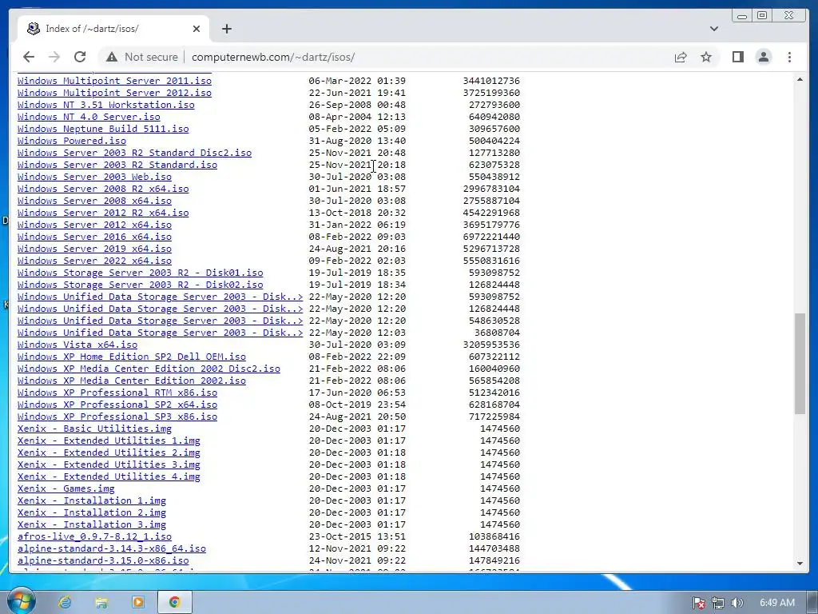Open Chrome's three-dot menu
Image resolution: width=818 pixels, height=614 pixels.
(789, 57)
